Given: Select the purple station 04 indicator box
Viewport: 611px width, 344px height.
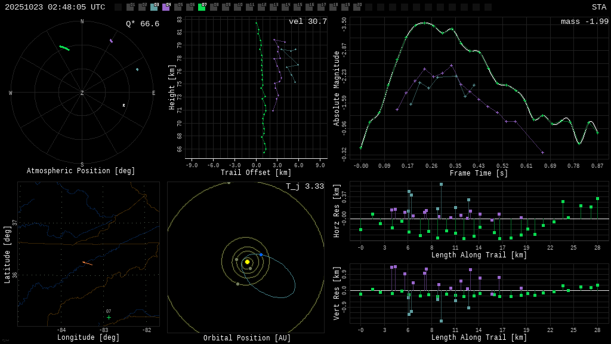Looking at the screenshot, I should (166, 7).
